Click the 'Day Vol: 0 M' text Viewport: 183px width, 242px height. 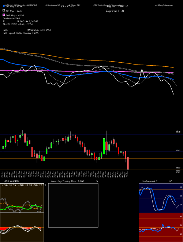pyautogui.click(x=115, y=11)
